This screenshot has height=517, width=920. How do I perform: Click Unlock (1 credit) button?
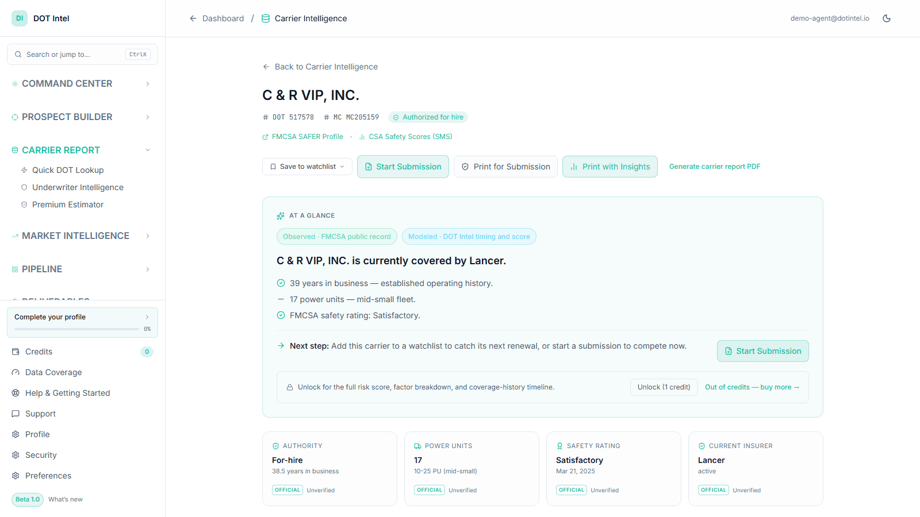664,387
